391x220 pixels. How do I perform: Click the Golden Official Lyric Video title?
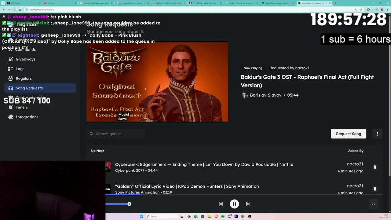coord(187,186)
